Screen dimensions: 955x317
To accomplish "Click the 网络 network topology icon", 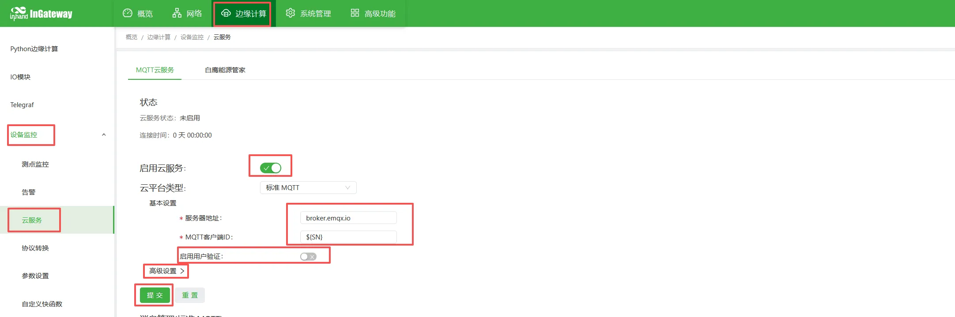I will click(177, 13).
